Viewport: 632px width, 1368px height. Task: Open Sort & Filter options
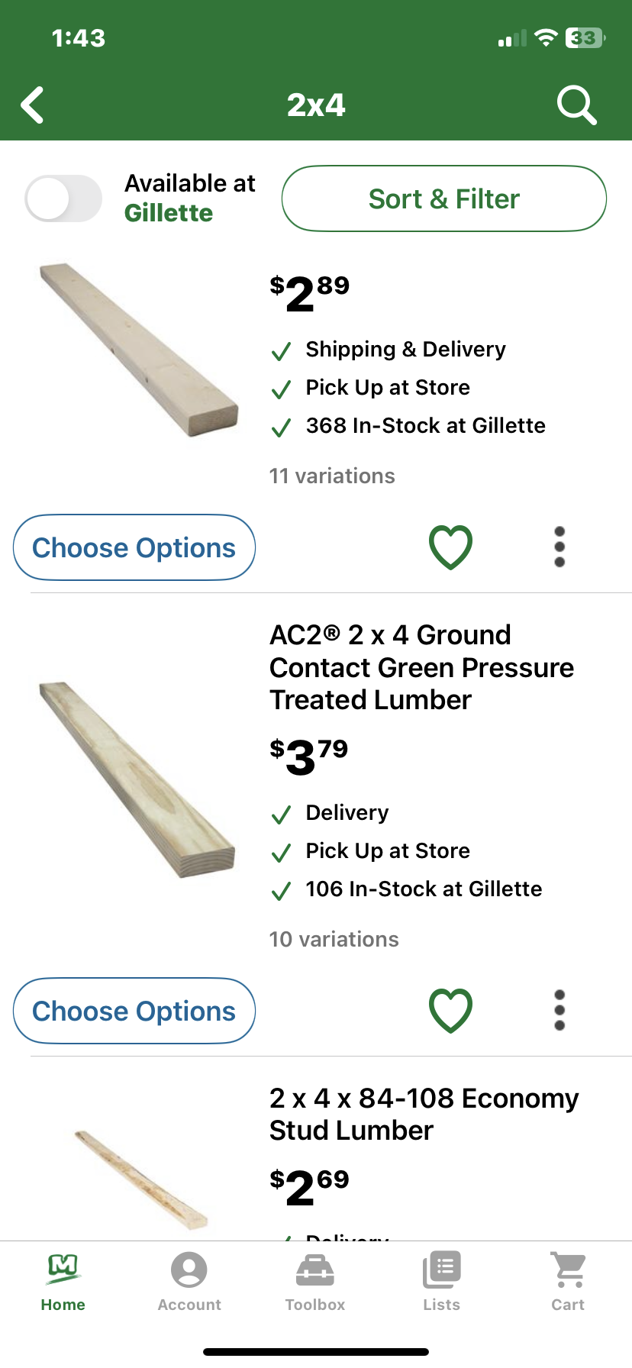tap(444, 198)
